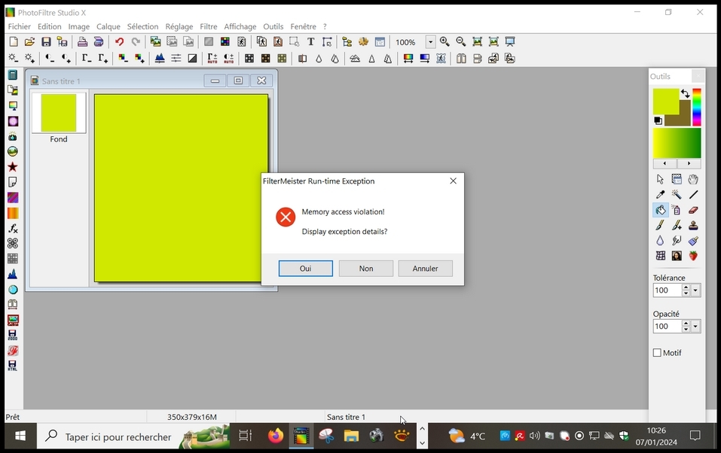Click the Brightness minus toolbar icon

[14, 59]
